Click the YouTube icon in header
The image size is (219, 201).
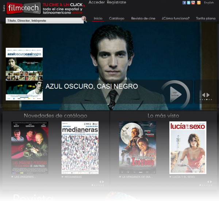pyautogui.click(x=193, y=3)
